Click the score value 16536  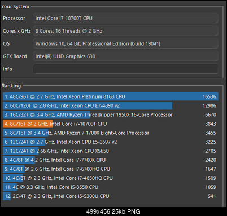pyautogui.click(x=209, y=96)
